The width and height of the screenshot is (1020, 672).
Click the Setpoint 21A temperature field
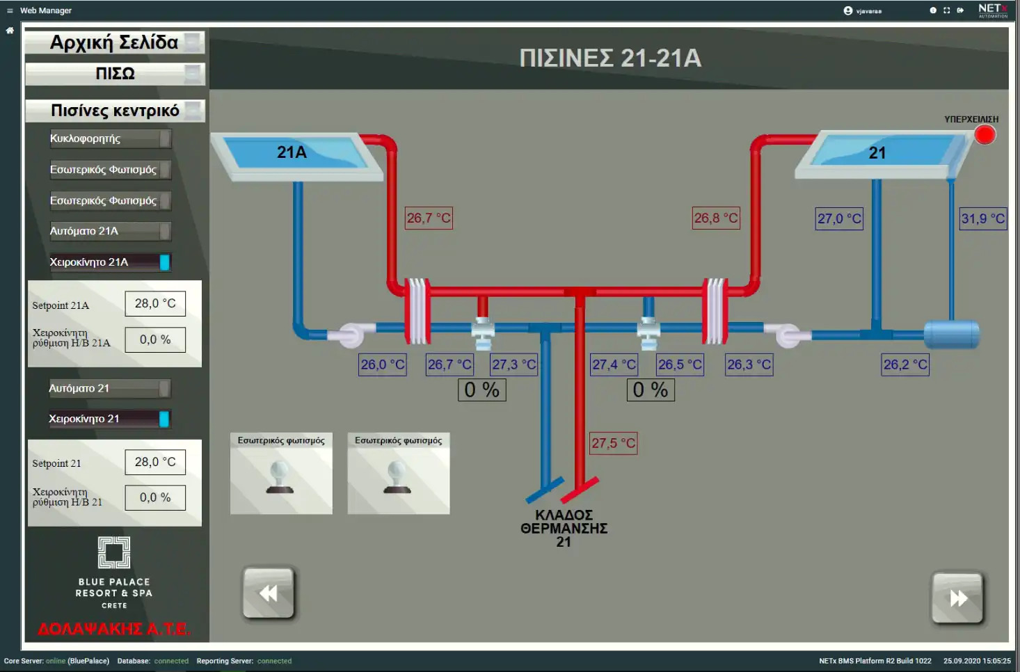(x=155, y=304)
